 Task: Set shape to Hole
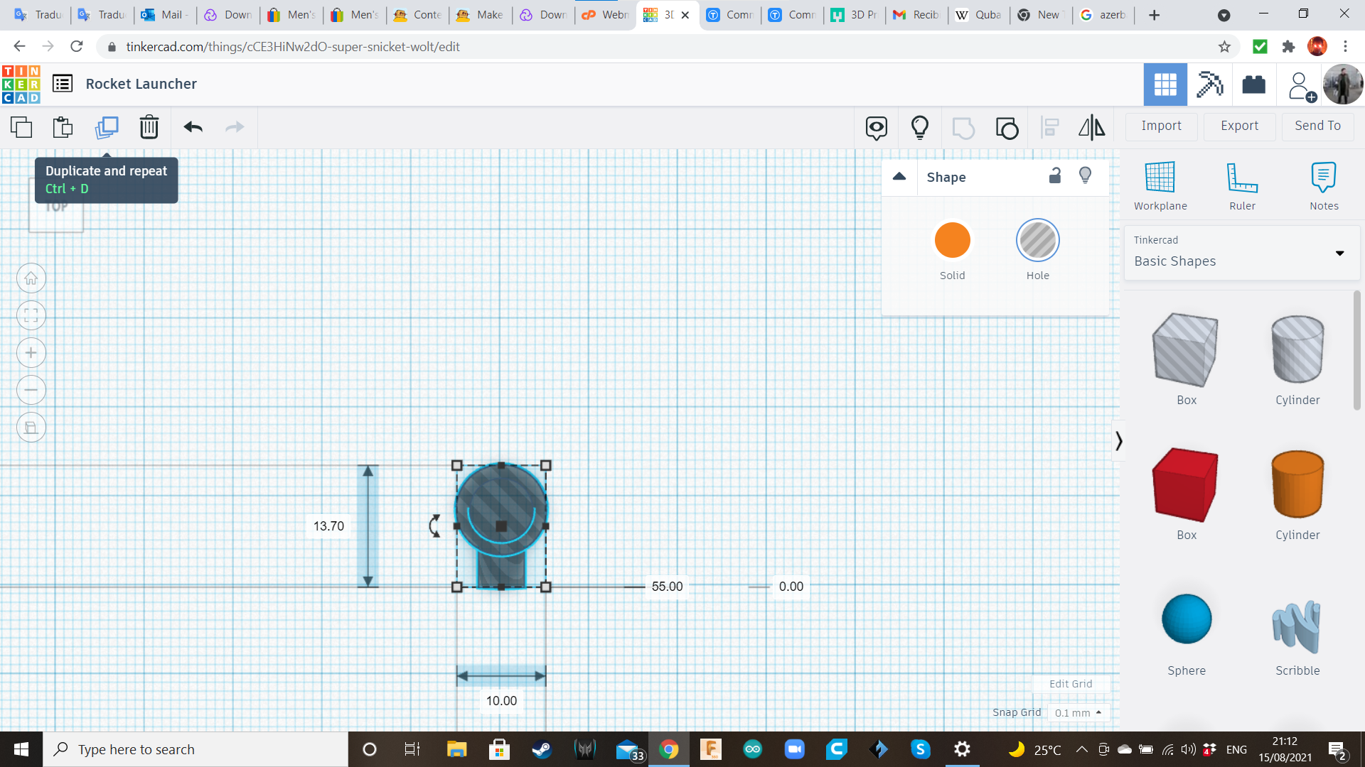click(1037, 241)
